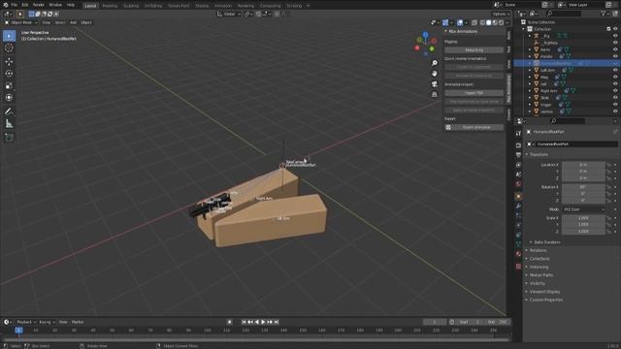Toggle the camera view icon
The height and width of the screenshot is (349, 621).
click(435, 84)
